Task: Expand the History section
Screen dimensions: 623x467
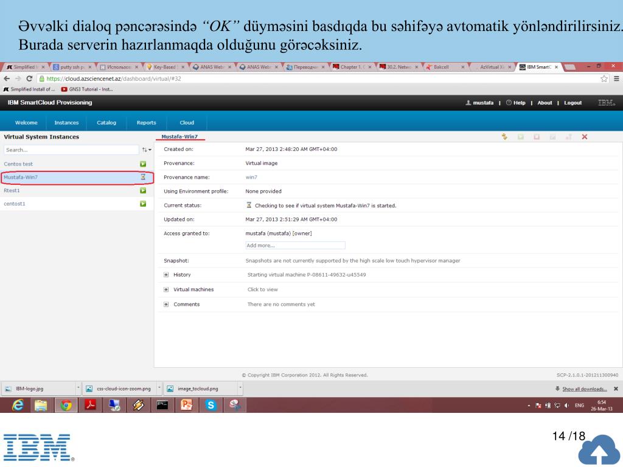Action: [166, 275]
